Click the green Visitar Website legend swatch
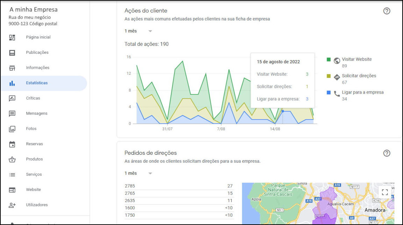The height and width of the screenshot is (225, 403). (329, 60)
